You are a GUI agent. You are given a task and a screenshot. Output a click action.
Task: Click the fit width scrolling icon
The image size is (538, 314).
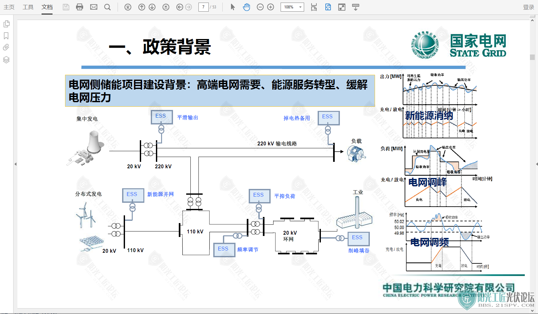[314, 7]
